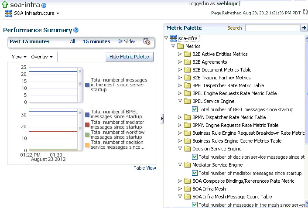This screenshot has width=308, height=208.
Task: Click B2B Document Metrics Table folder icon
Action: [188, 70]
